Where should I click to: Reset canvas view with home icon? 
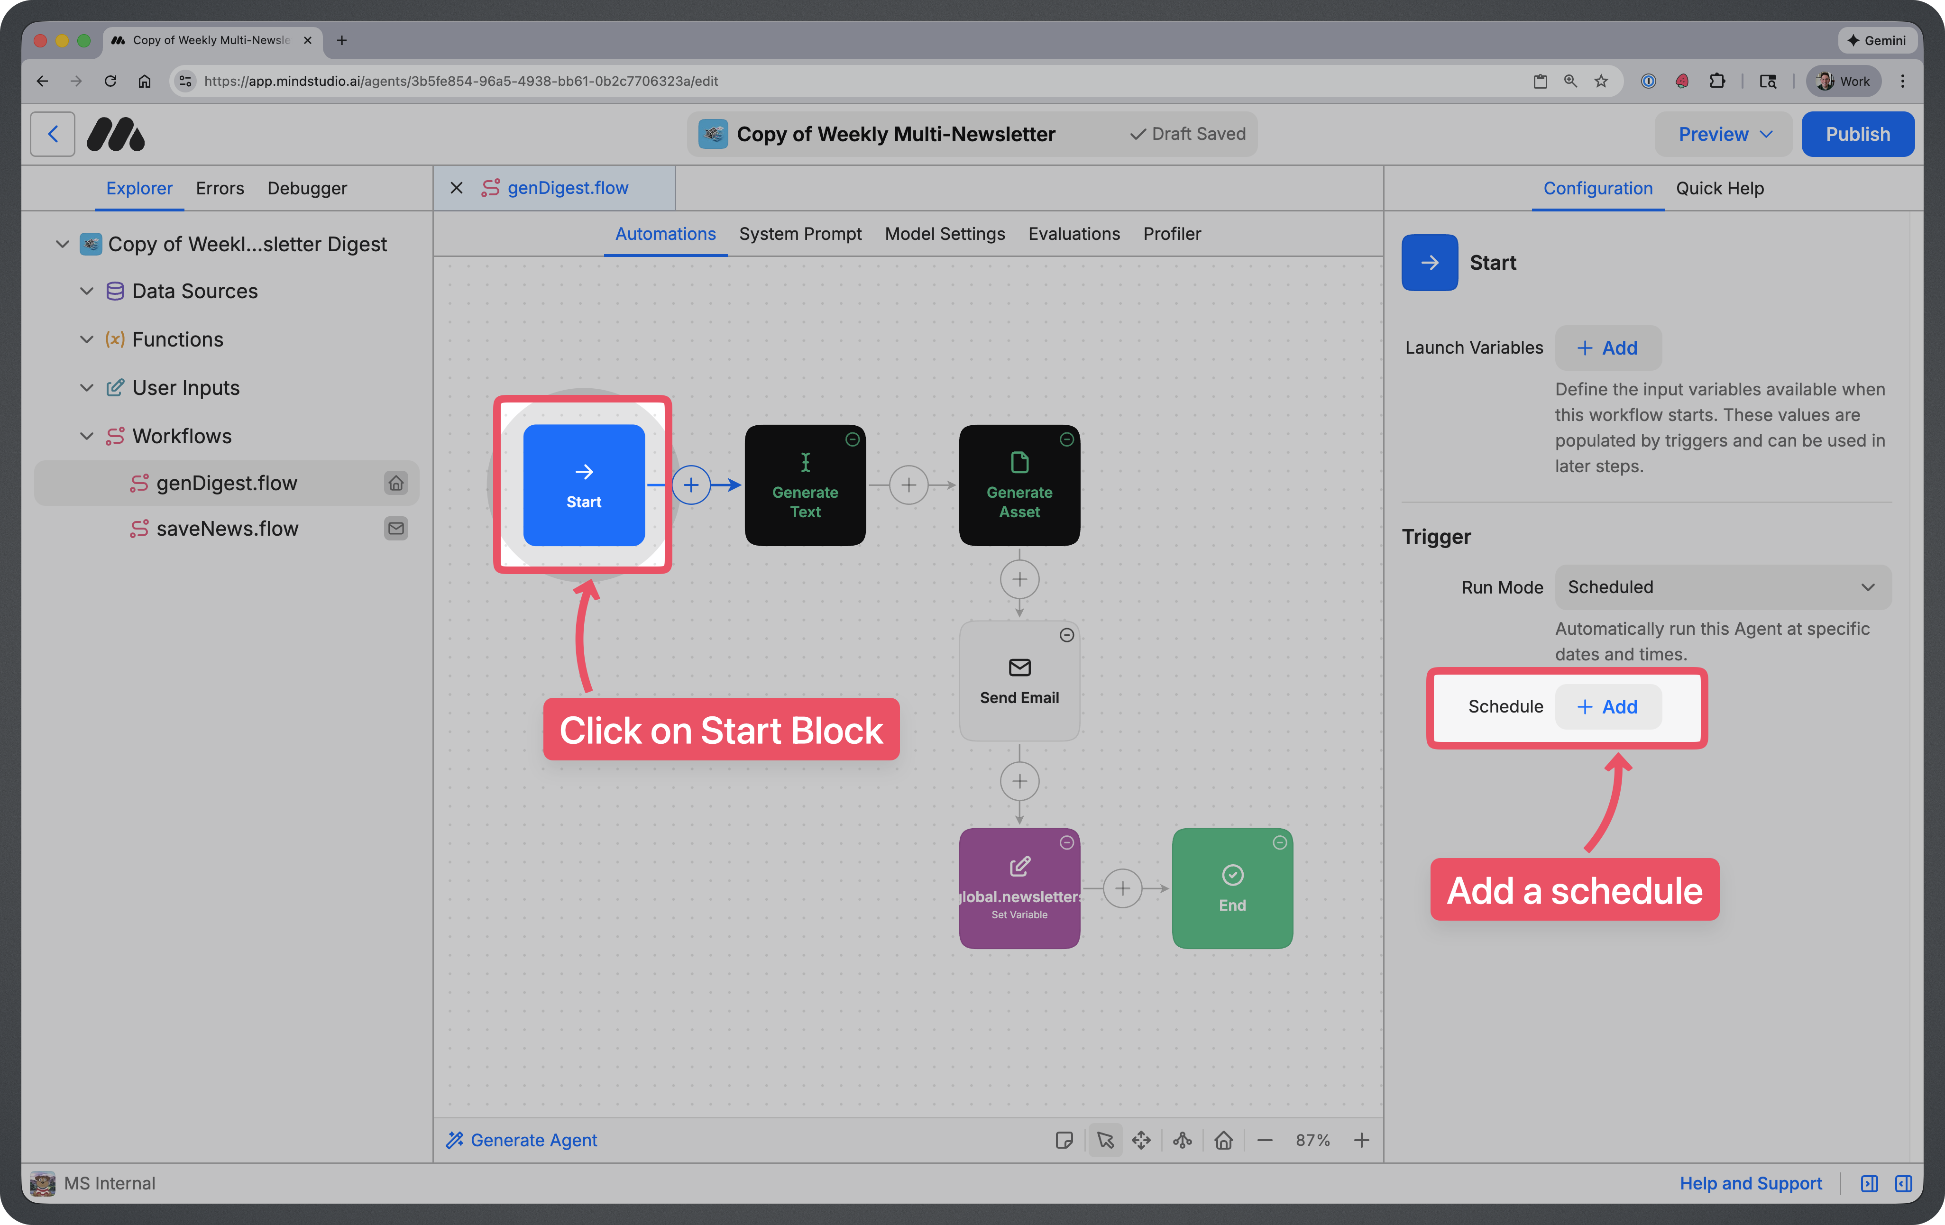click(x=1224, y=1140)
